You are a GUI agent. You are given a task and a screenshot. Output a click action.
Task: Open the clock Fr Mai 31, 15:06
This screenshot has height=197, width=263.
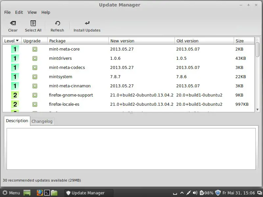click(239, 193)
